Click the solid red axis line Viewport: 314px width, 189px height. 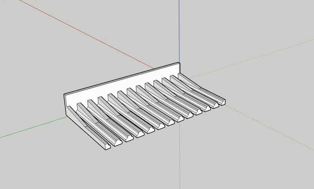[x=87, y=35]
